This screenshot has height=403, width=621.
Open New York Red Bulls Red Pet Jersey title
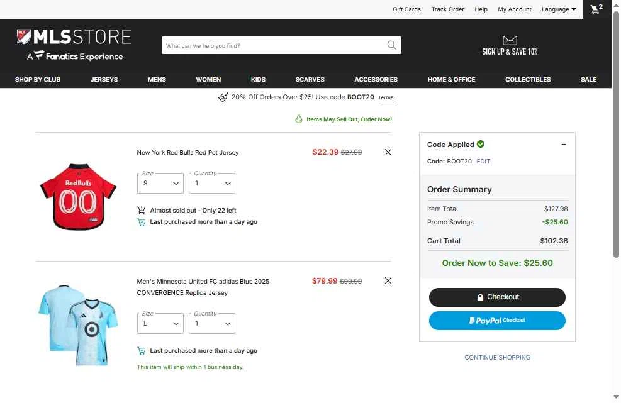pos(187,152)
